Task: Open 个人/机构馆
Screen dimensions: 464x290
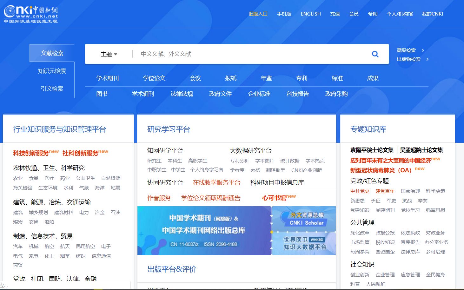Action: (400, 14)
